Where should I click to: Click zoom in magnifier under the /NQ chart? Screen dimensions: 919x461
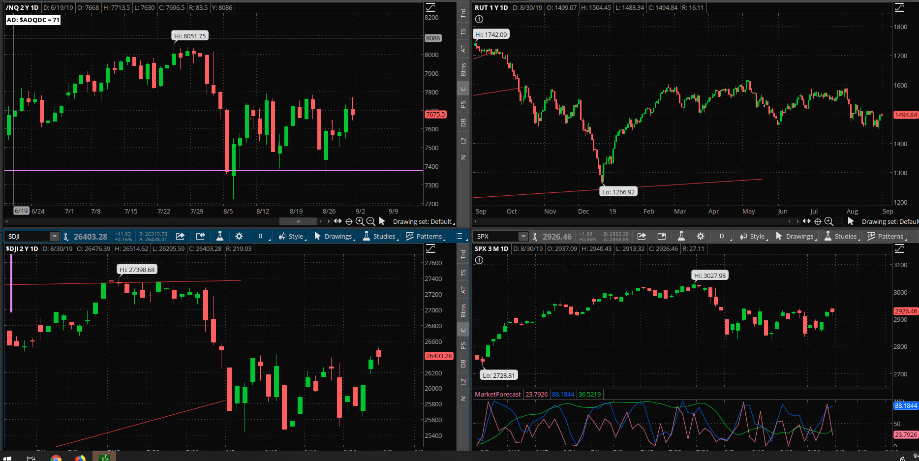pos(360,221)
